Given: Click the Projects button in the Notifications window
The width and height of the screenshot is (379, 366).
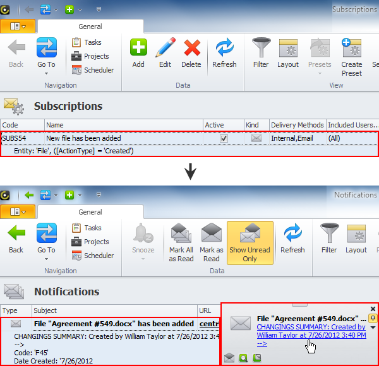Looking at the screenshot, I should (x=93, y=242).
